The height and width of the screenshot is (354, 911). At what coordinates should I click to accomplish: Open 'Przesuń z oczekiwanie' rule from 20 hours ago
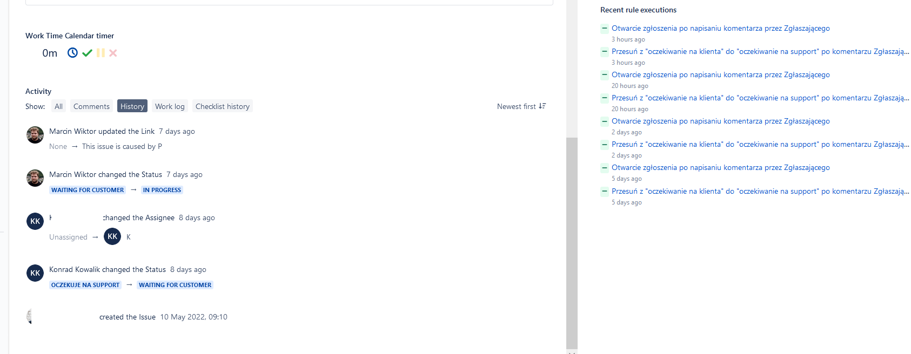tap(760, 98)
